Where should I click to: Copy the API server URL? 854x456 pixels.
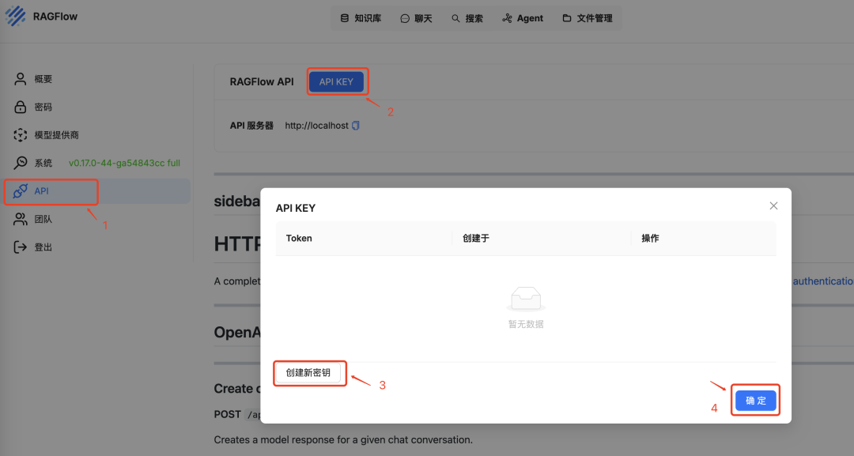click(356, 125)
